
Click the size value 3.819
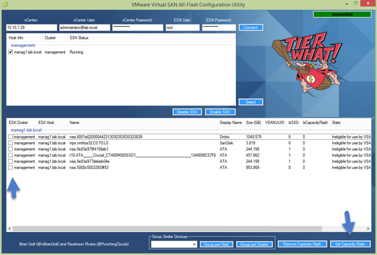coord(251,143)
